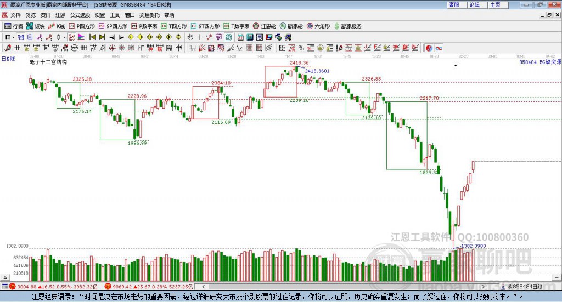
Task: Open the 文件 menu
Action: pyautogui.click(x=15, y=15)
